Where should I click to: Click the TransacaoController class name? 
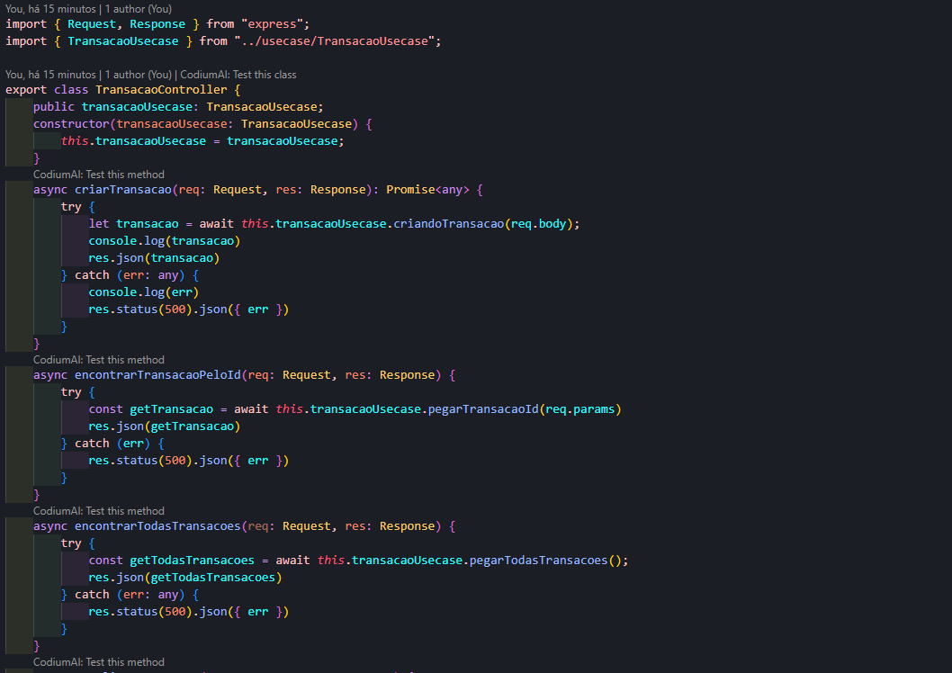(161, 90)
